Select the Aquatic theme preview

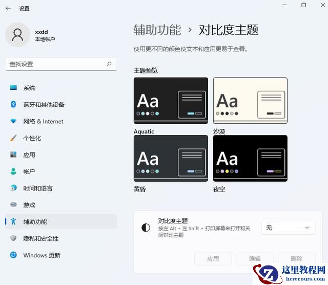coord(171,101)
